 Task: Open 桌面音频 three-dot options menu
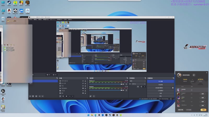pyautogui.click(x=126, y=90)
